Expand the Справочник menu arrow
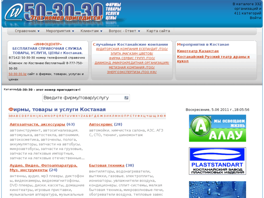The image size is (264, 198). click(38, 31)
